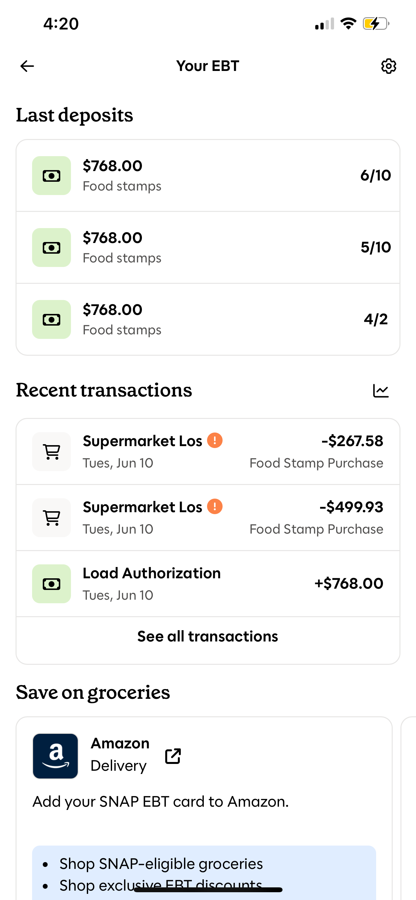Open the Amazon Delivery external link icon
The width and height of the screenshot is (416, 900).
(x=173, y=756)
